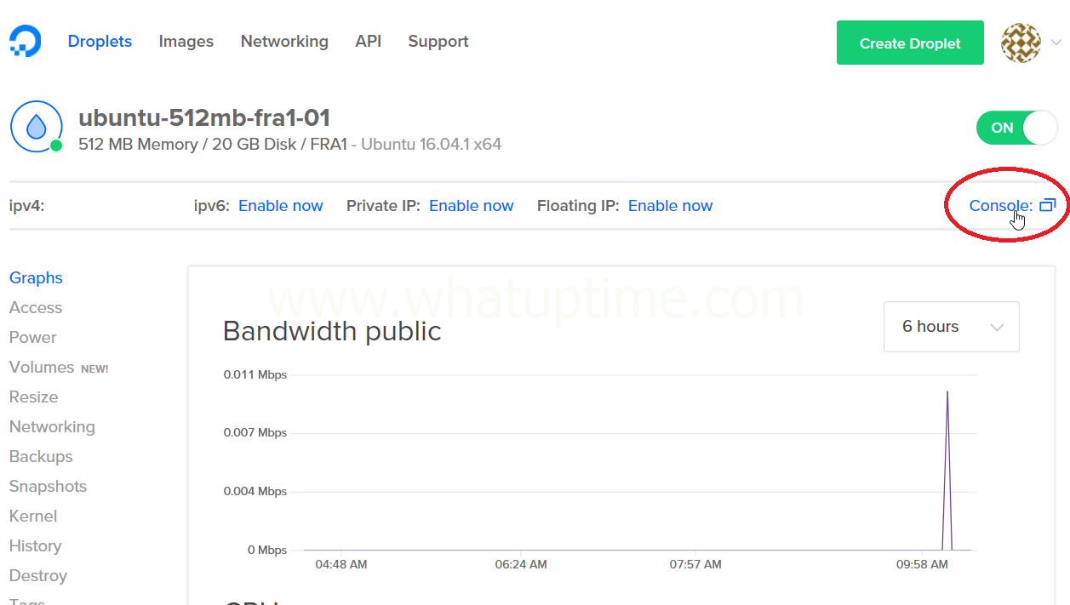Expand the account dropdown arrow
The image size is (1070, 605).
(x=1056, y=43)
